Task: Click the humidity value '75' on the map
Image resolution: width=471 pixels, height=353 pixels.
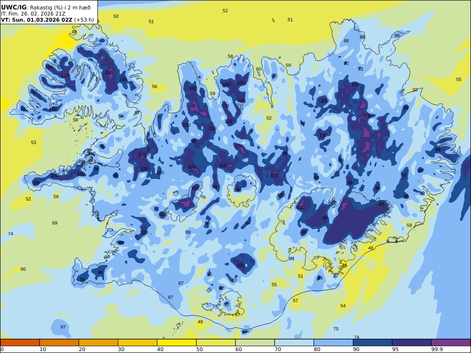Action: click(336, 329)
